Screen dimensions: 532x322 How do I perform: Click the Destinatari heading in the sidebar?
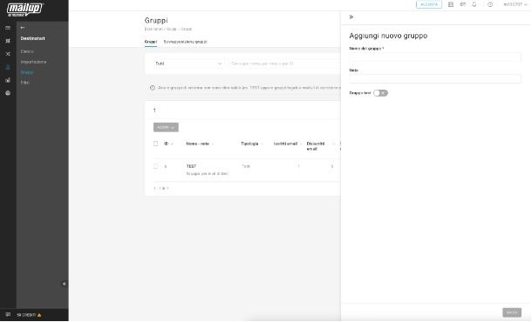coord(32,38)
